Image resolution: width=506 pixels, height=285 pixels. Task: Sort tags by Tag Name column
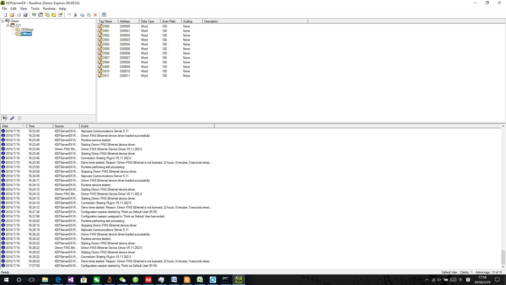point(107,21)
